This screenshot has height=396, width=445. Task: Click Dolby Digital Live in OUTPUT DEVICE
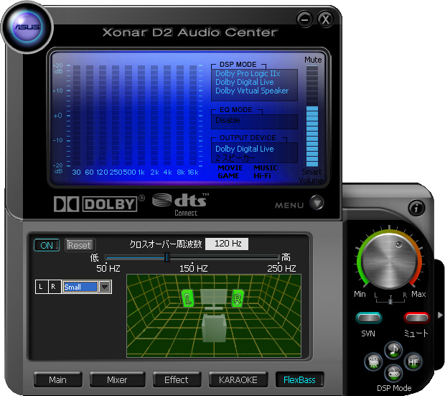coord(245,149)
